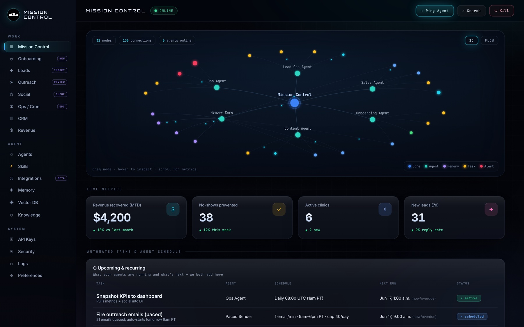This screenshot has height=327, width=524.
Task: Click the 31 nodes chip
Action: pyautogui.click(x=104, y=40)
